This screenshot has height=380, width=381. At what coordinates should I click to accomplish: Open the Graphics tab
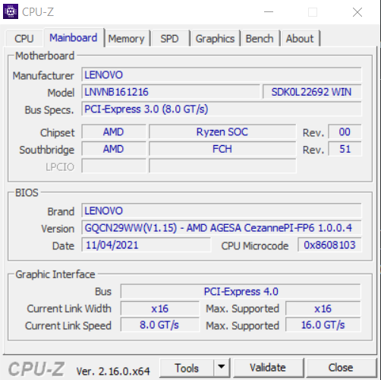point(216,39)
